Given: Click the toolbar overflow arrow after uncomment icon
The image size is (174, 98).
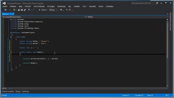Looking at the screenshot, I should pos(72,10).
